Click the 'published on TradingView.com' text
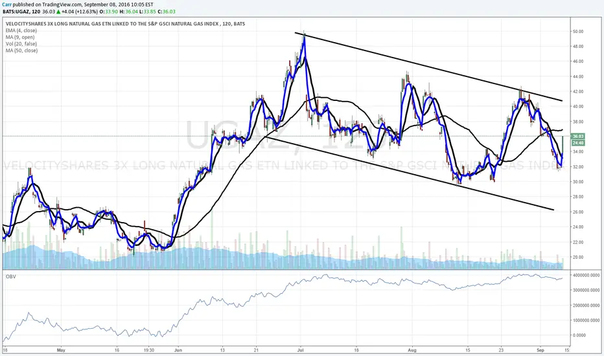Viewport: 604px width, 356px height. [47, 5]
